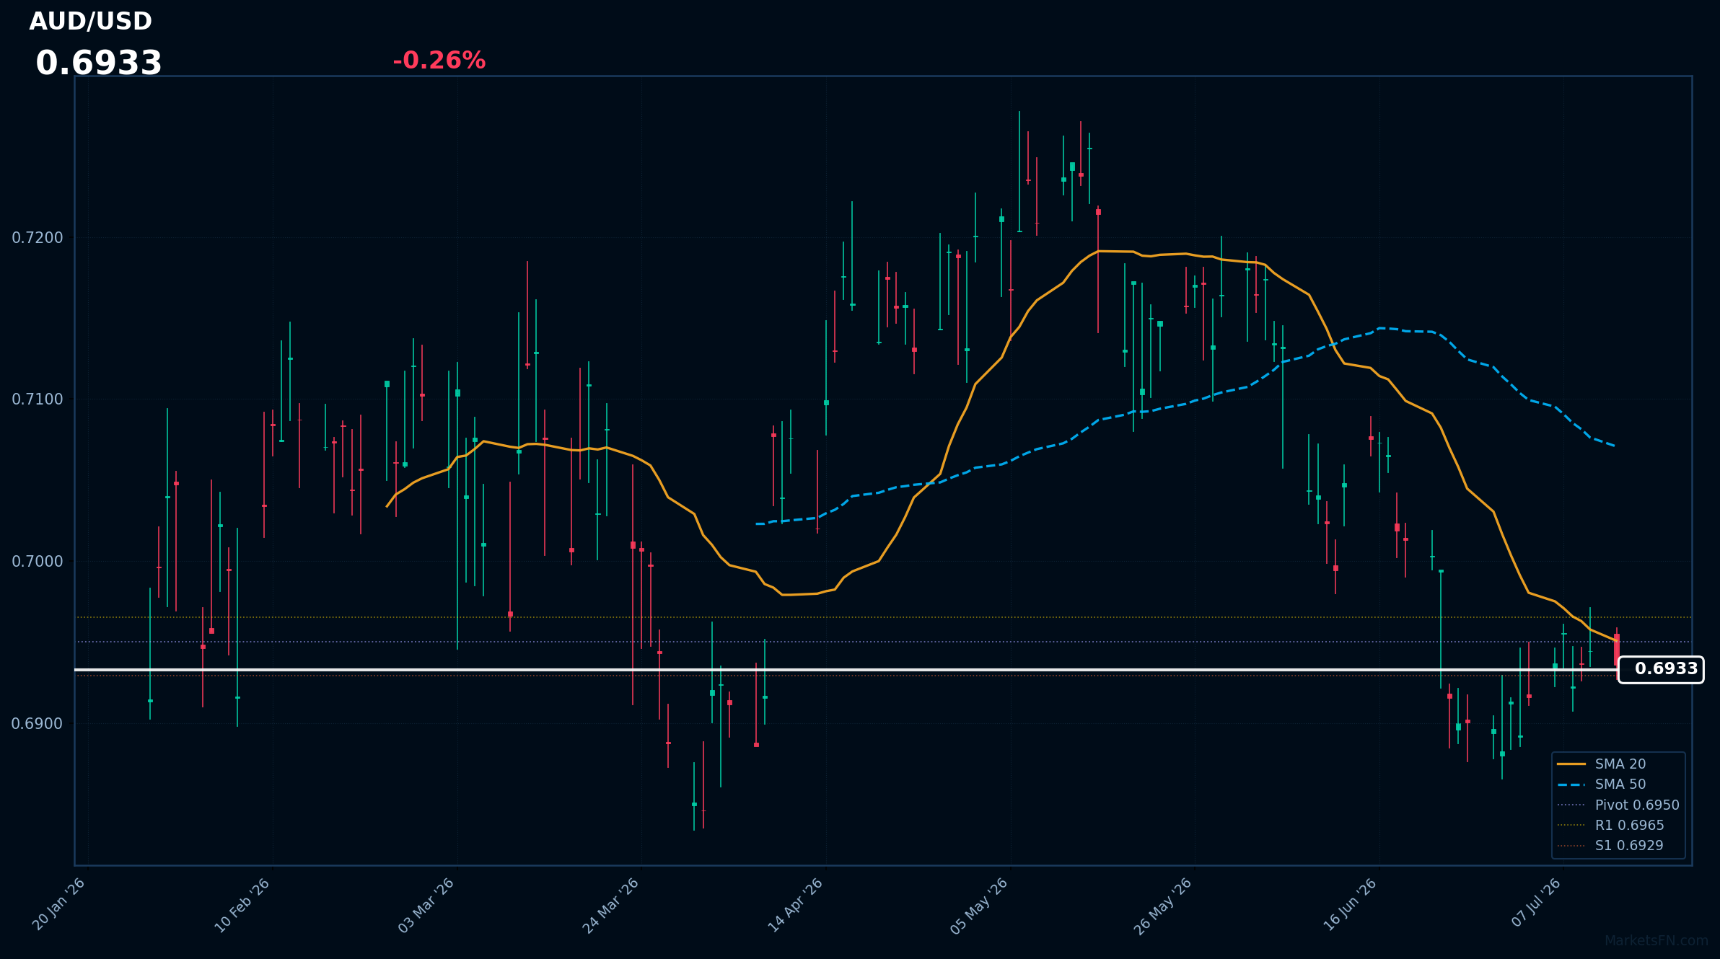Click the -0.26% change value

pyautogui.click(x=439, y=61)
